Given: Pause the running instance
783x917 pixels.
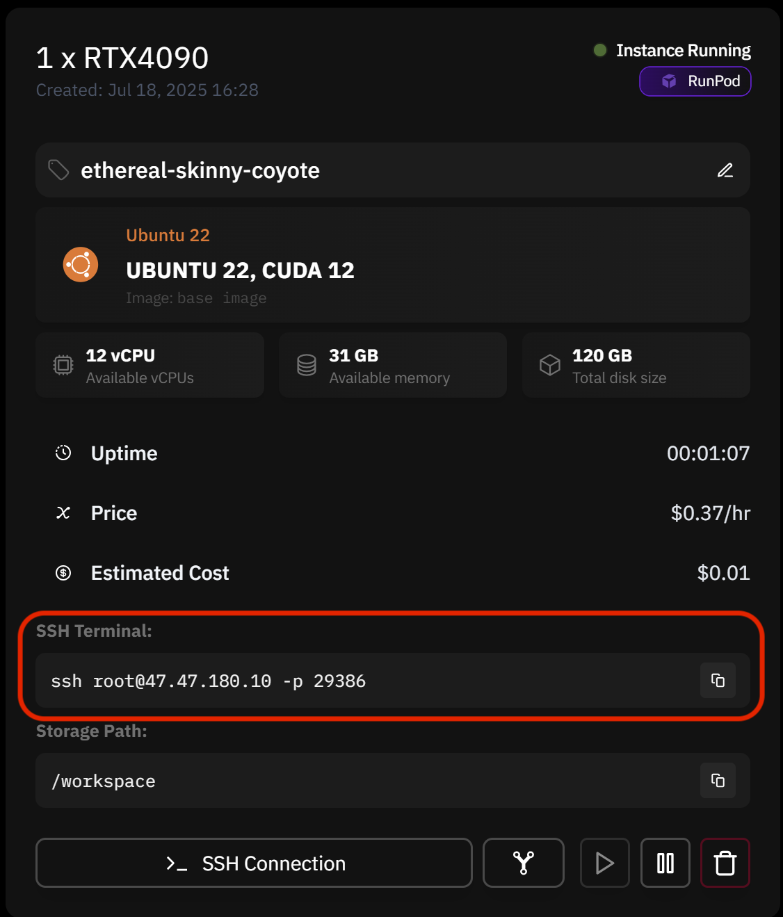Looking at the screenshot, I should click(665, 863).
